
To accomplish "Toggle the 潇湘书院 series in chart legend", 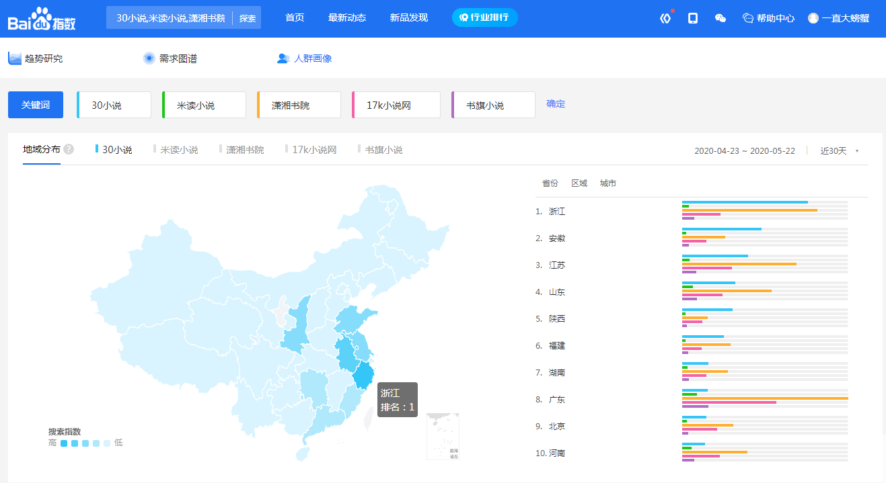I will pos(242,150).
